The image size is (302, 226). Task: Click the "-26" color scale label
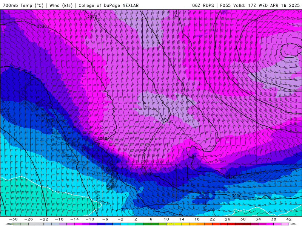point(29,219)
